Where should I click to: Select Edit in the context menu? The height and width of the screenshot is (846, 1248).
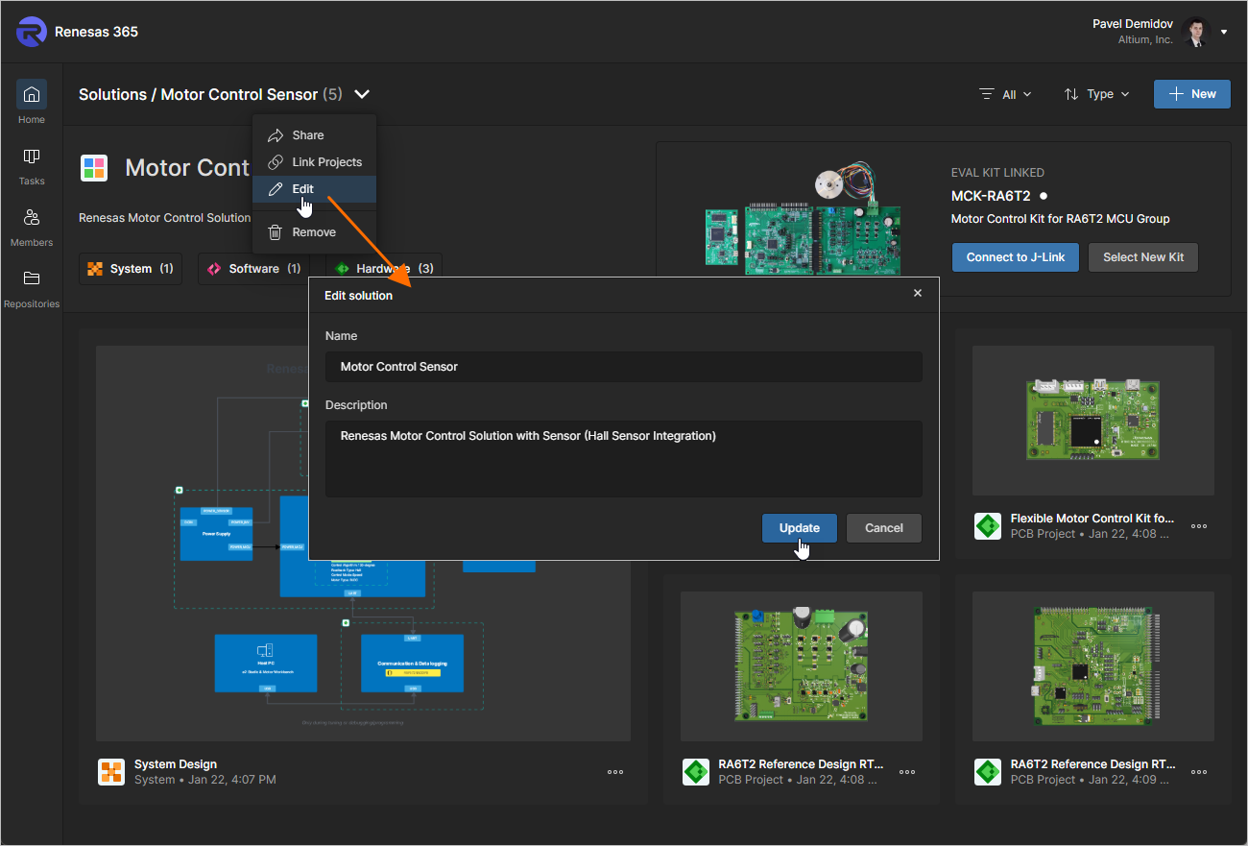click(314, 189)
